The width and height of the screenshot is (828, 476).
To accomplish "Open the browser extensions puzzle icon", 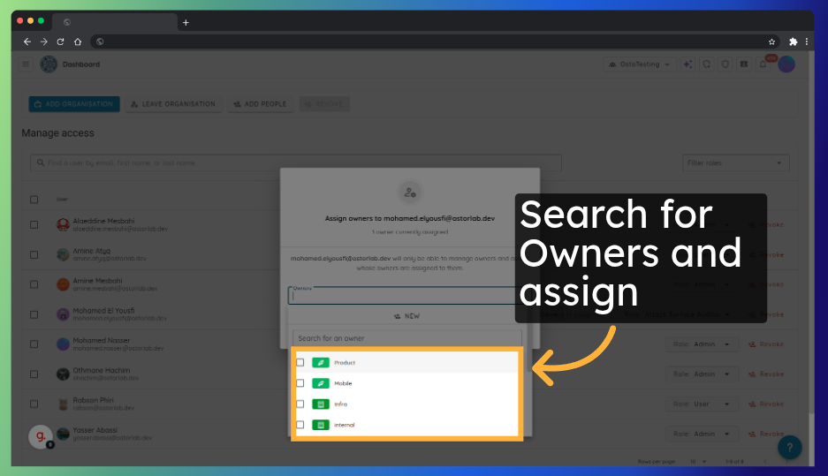I will coord(793,42).
